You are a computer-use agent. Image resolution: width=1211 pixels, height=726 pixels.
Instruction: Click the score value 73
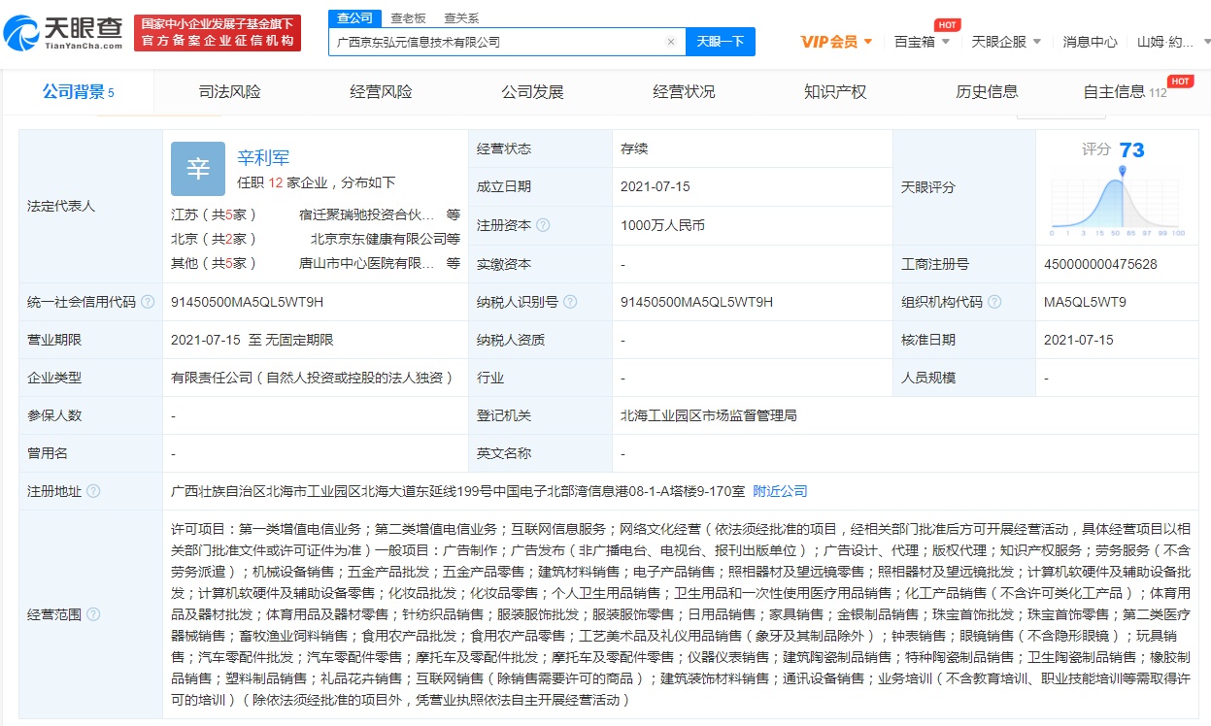tap(1131, 149)
